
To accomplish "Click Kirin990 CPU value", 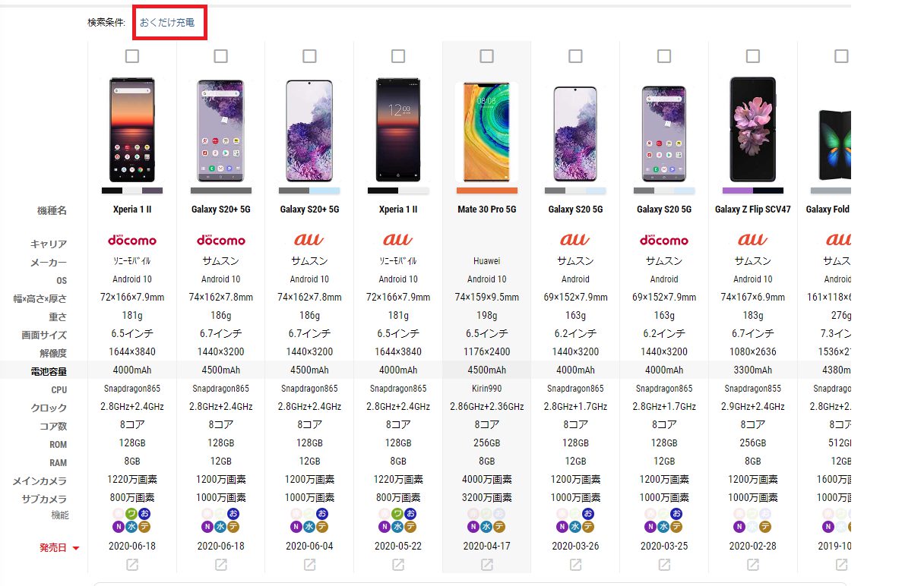I will point(487,389).
